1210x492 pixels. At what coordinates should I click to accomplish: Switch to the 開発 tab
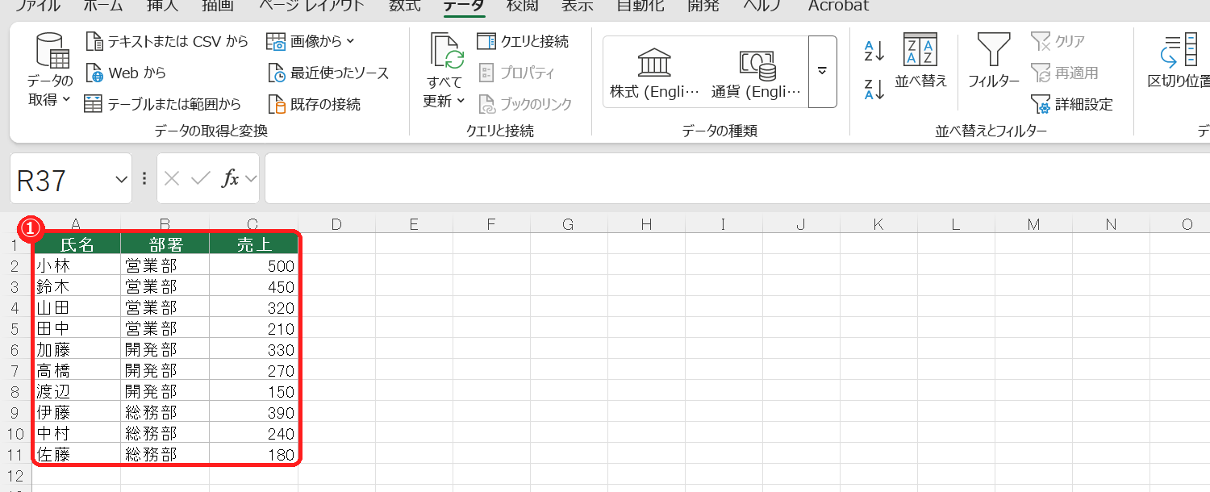703,6
